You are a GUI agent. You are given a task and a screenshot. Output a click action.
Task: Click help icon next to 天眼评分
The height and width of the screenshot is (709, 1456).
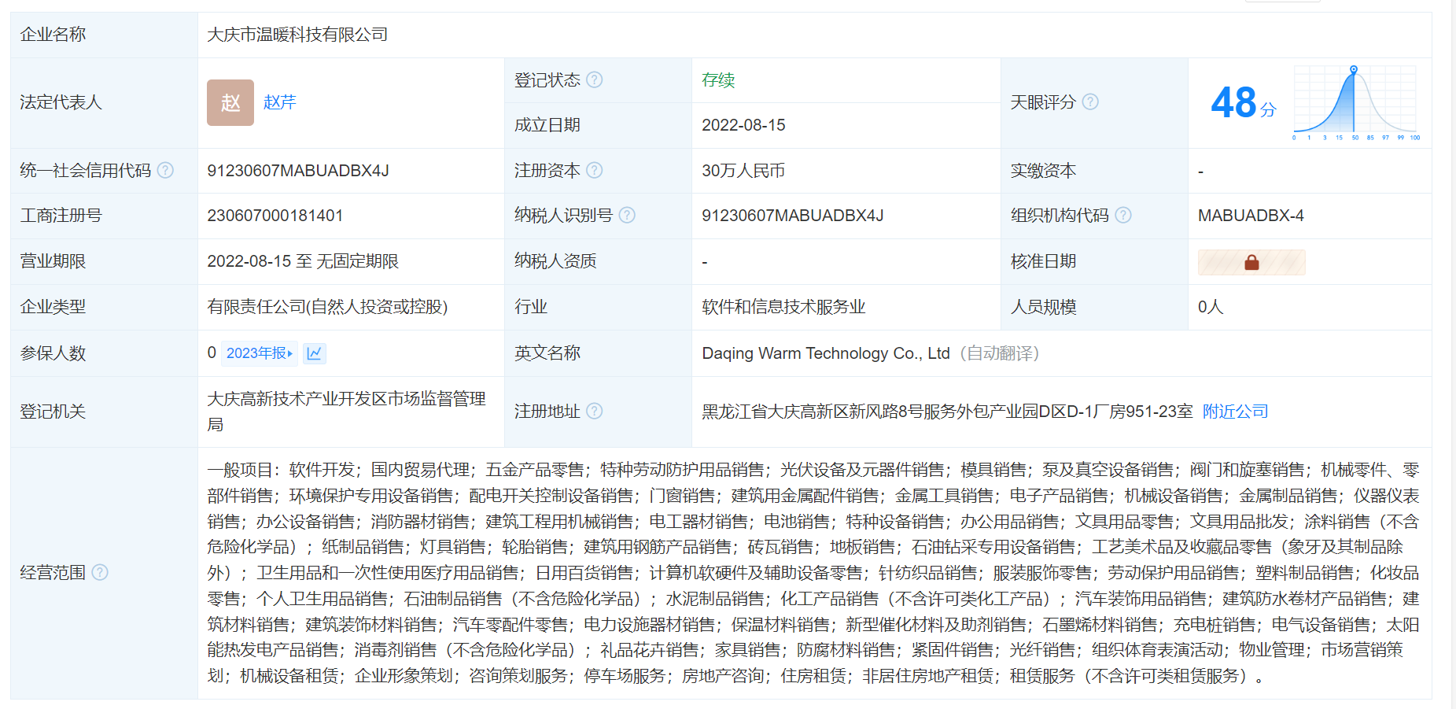(x=1090, y=102)
